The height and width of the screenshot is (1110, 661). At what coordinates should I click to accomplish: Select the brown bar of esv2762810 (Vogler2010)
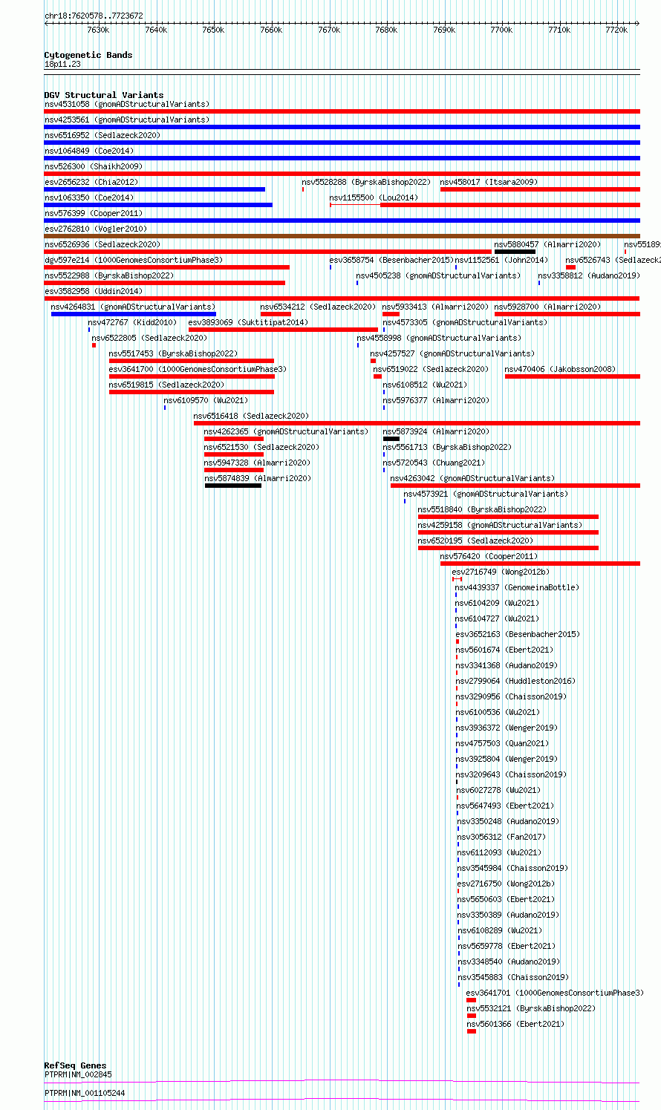tap(342, 236)
